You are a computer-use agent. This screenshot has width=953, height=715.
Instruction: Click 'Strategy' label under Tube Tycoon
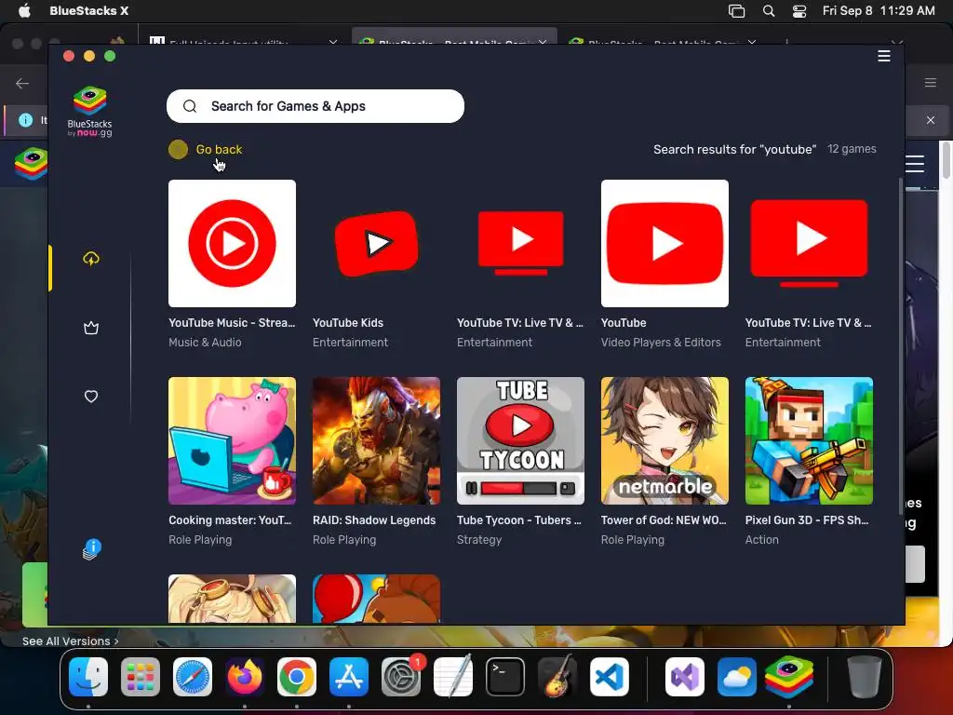pos(479,540)
